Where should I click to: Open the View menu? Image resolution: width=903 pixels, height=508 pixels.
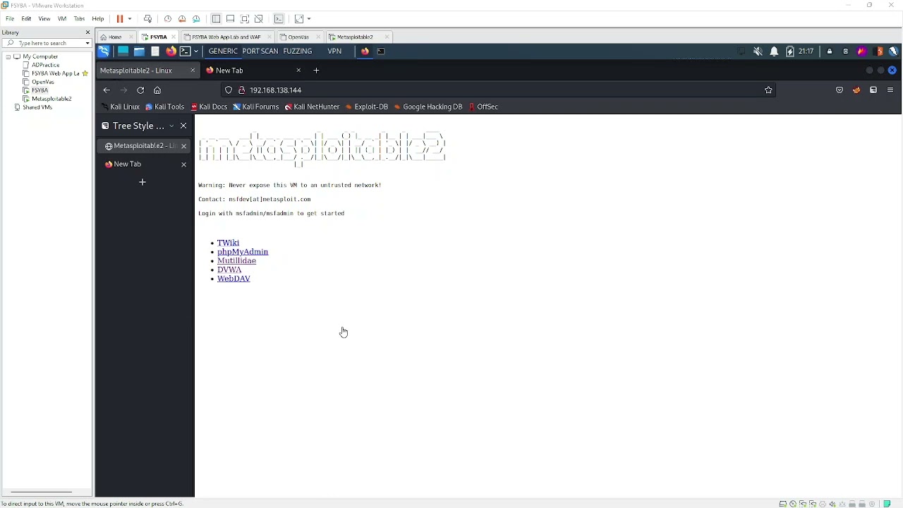(44, 19)
